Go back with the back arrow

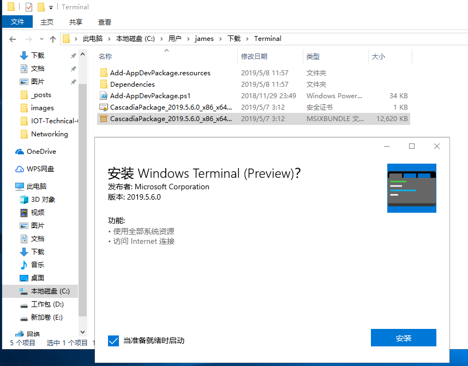[13, 39]
